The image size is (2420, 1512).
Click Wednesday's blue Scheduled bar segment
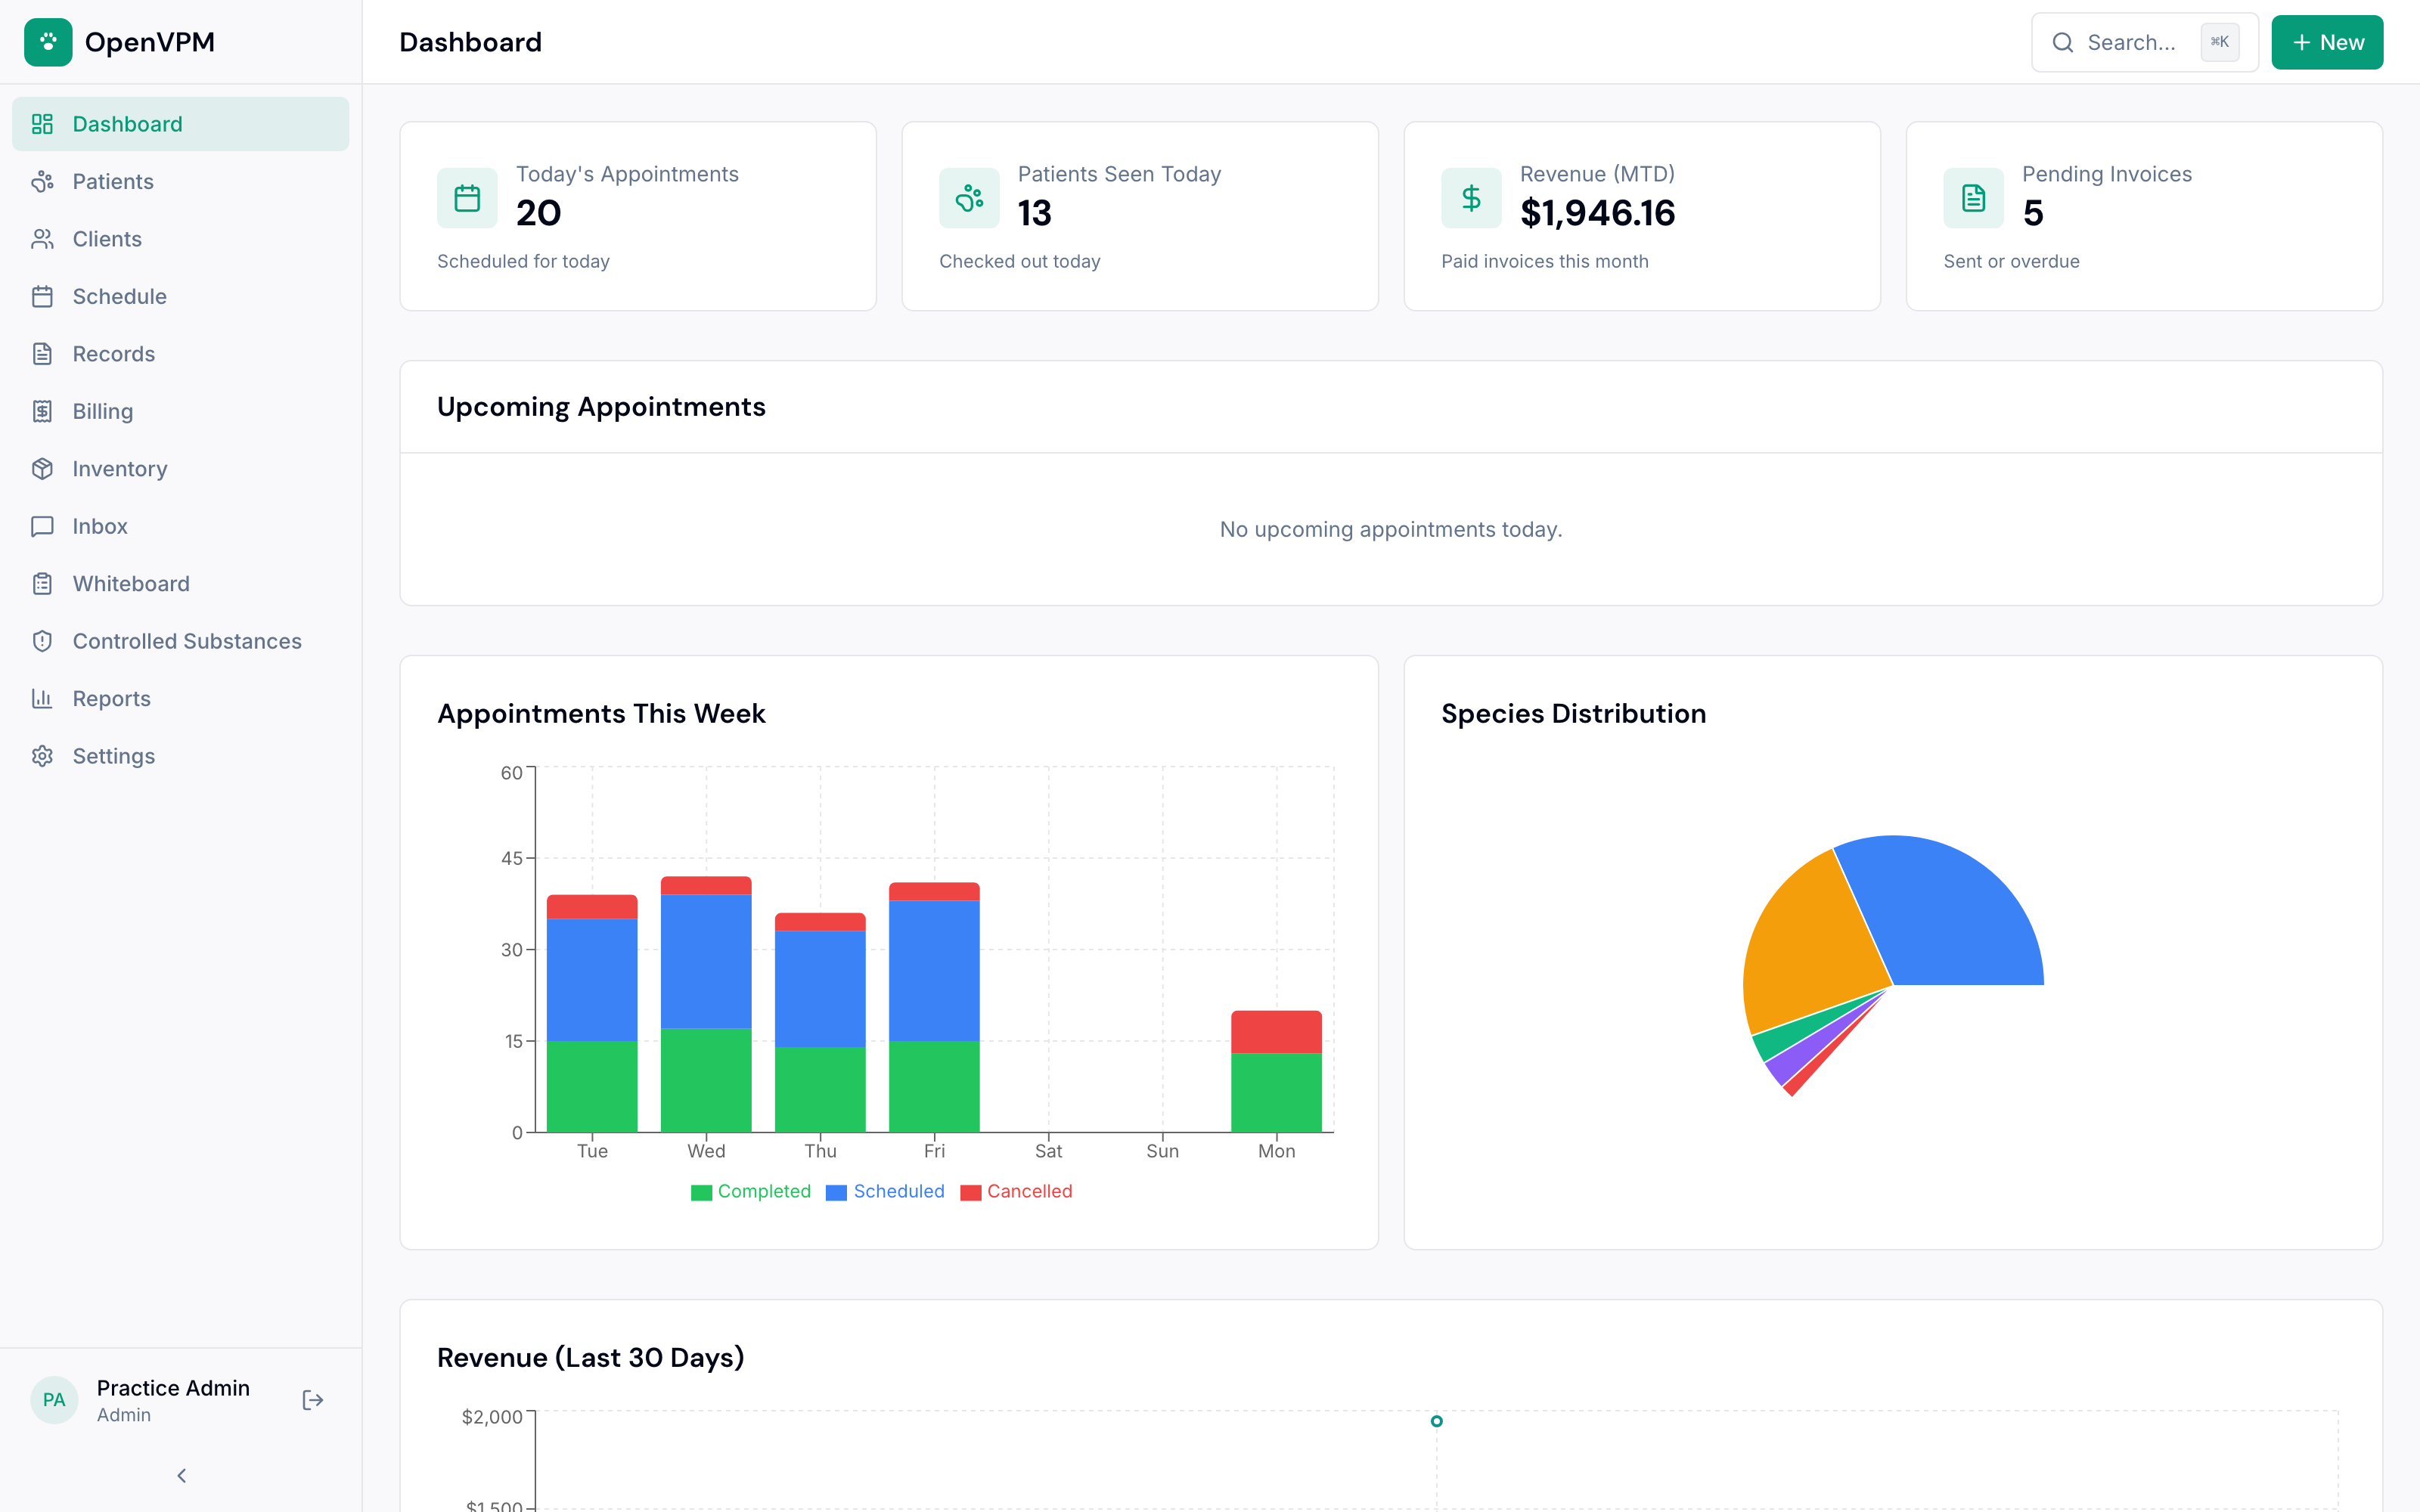coord(706,961)
